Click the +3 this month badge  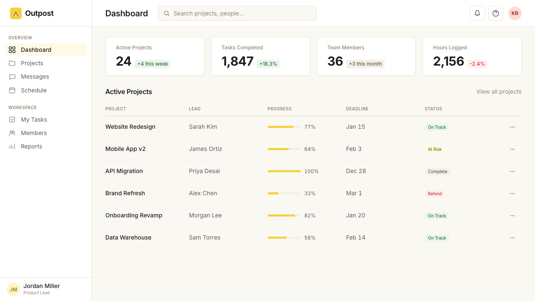tap(365, 64)
